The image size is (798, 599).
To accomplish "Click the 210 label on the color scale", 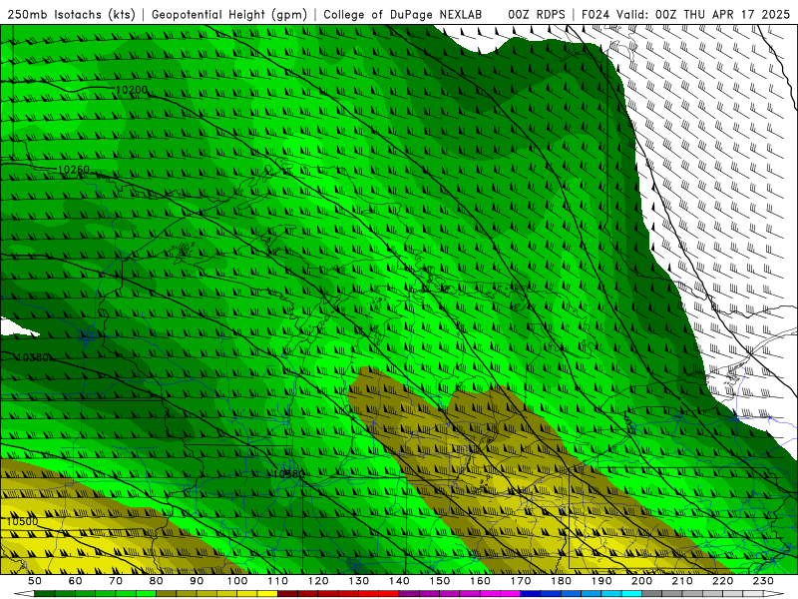I will point(682,581).
